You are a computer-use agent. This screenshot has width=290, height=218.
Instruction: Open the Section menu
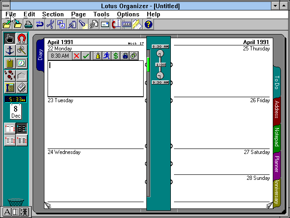click(53, 14)
